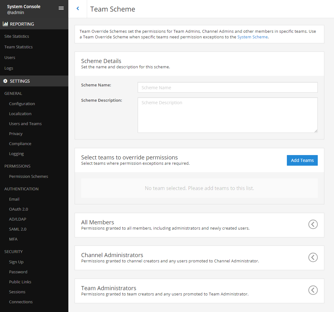Expand the Team Administrators permissions section
Image resolution: width=334 pixels, height=312 pixels.
pyautogui.click(x=313, y=290)
